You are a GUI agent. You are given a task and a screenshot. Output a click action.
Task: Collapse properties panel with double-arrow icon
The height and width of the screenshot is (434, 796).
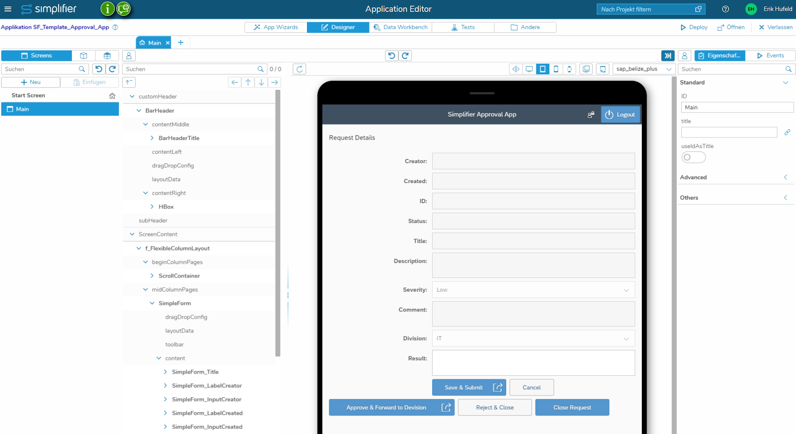667,56
